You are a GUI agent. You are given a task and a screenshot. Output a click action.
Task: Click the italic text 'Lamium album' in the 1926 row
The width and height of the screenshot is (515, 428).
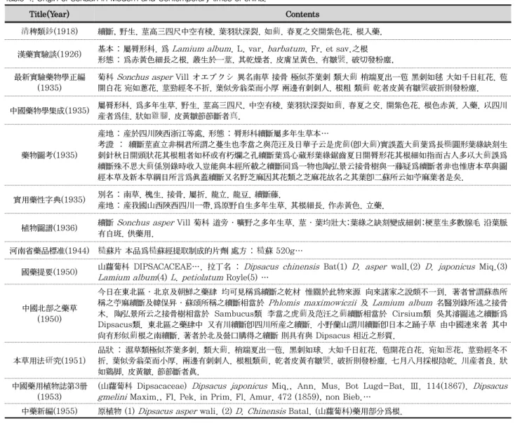(x=201, y=49)
